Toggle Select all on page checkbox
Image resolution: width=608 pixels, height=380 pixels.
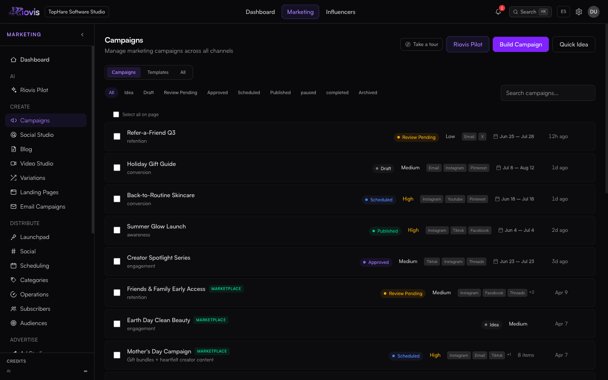116,114
